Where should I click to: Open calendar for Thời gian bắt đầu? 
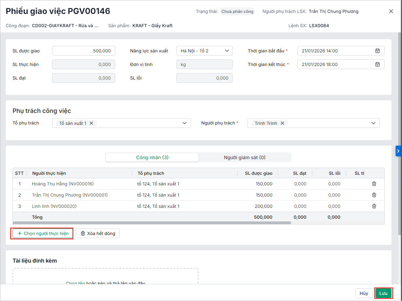(x=377, y=51)
